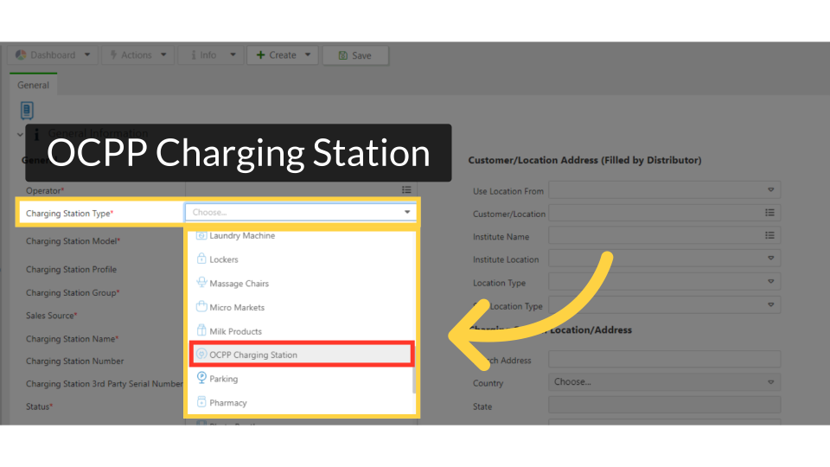Open the Charging Station Type dropdown

click(x=301, y=213)
